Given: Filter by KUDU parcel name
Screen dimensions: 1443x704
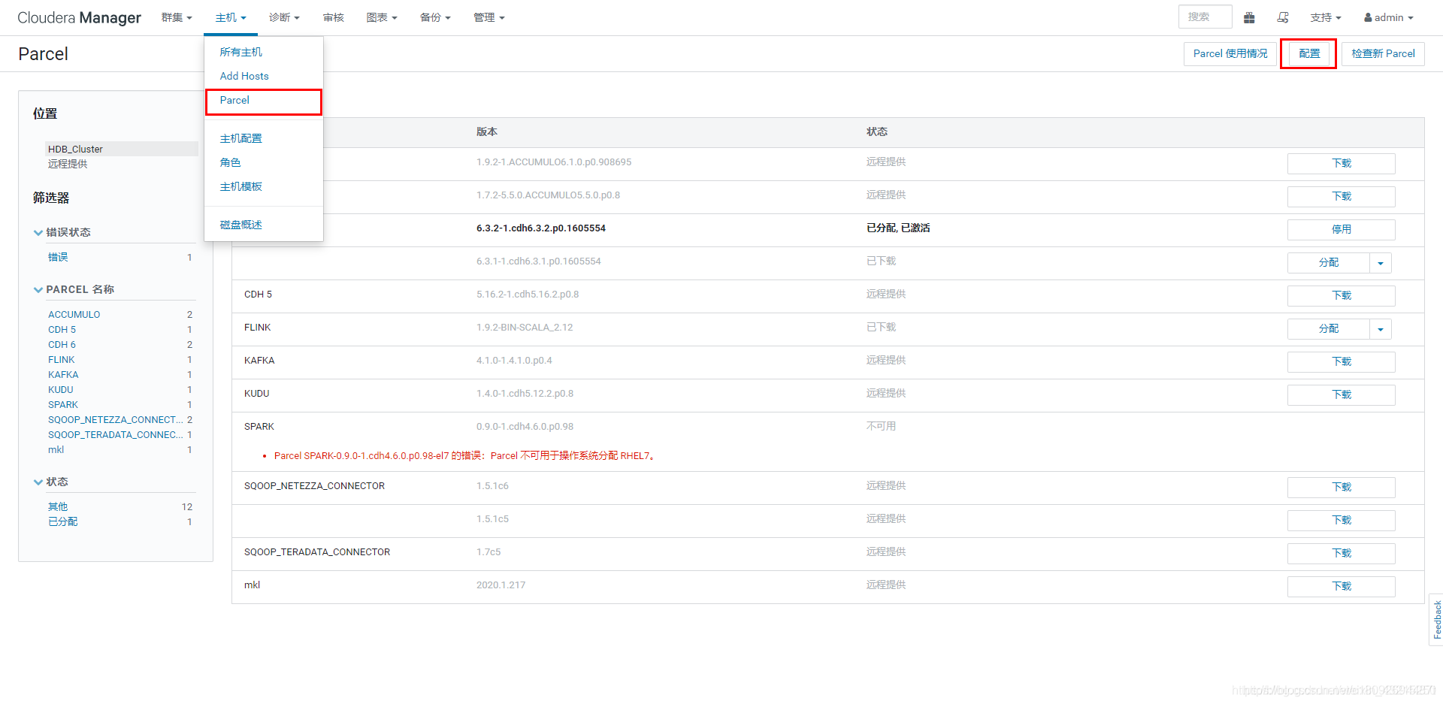Looking at the screenshot, I should [61, 390].
